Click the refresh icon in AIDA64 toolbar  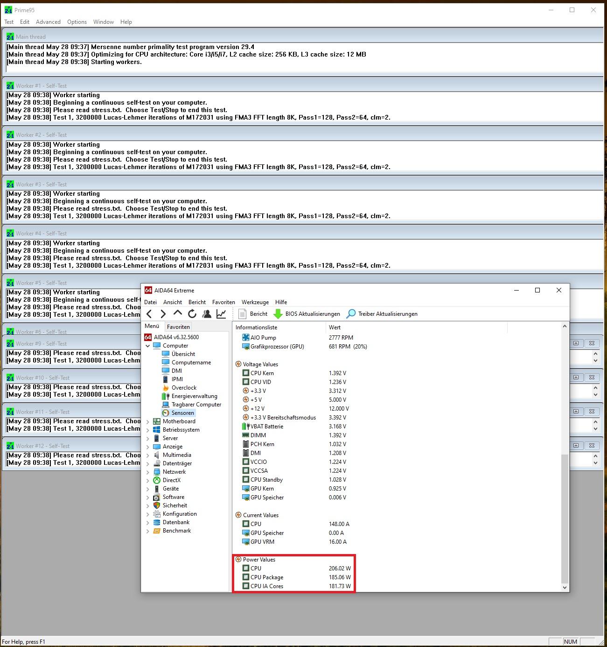click(x=192, y=314)
